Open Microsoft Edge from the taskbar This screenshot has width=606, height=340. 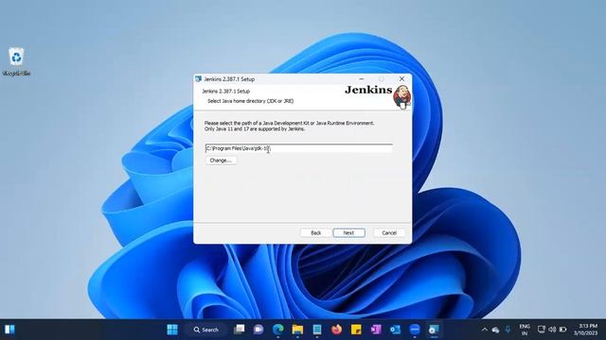click(x=277, y=330)
